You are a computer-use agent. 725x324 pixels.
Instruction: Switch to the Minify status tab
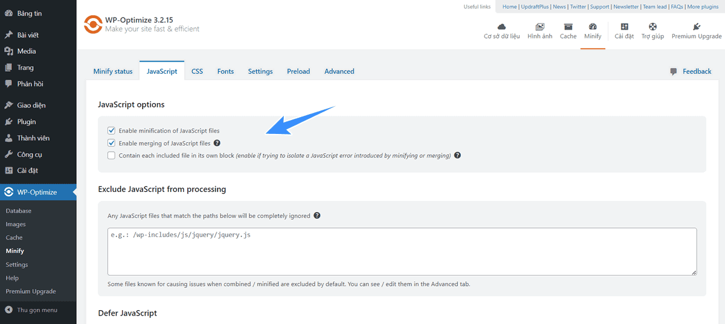tap(113, 71)
